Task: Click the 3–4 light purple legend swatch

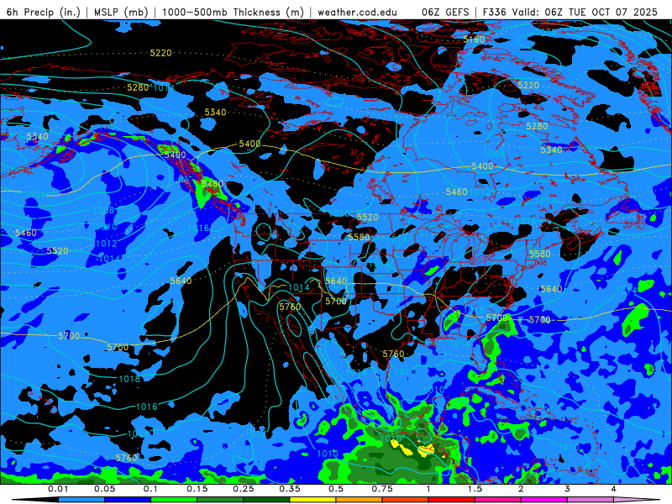Action: [591, 500]
